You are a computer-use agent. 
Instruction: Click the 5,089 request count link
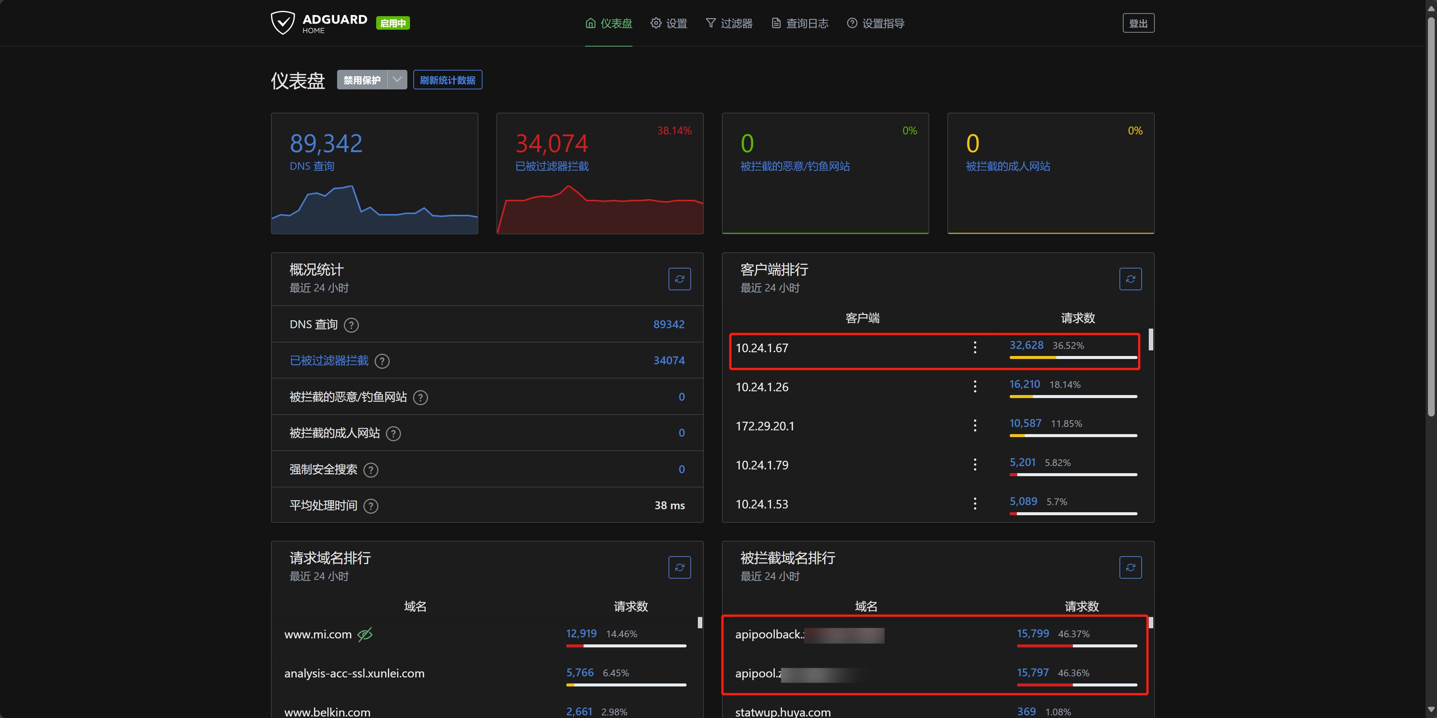pos(1023,501)
